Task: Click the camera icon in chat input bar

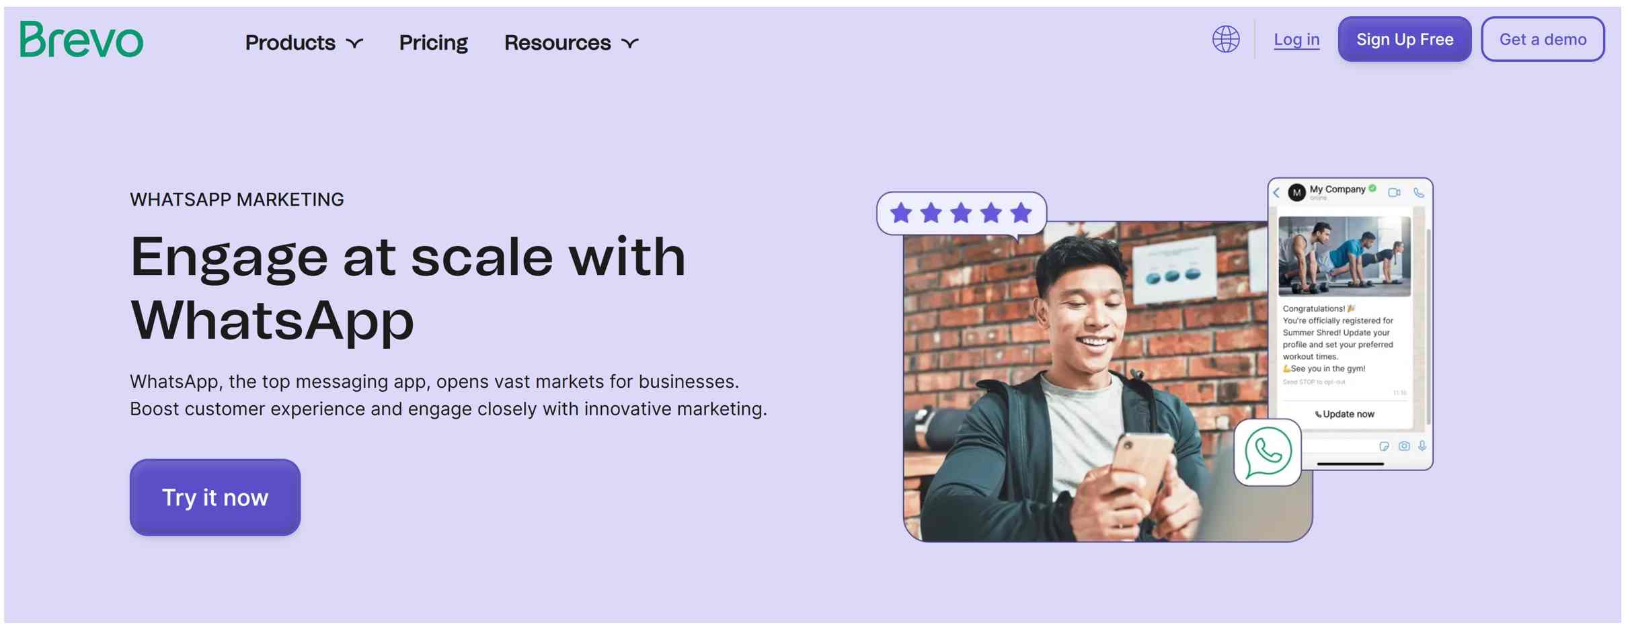Action: [x=1404, y=446]
